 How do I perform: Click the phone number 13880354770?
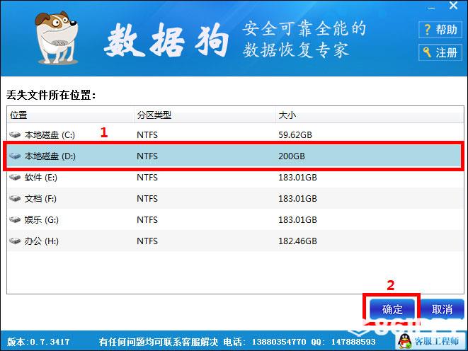279,342
